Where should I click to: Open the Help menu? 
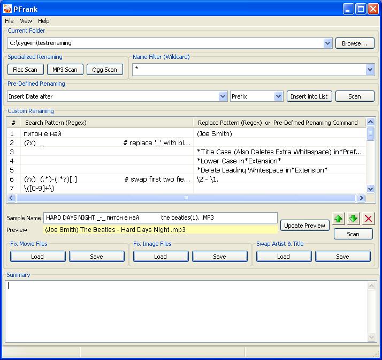pyautogui.click(x=44, y=21)
